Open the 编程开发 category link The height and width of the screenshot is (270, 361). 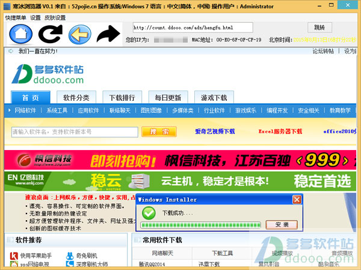[277, 110]
